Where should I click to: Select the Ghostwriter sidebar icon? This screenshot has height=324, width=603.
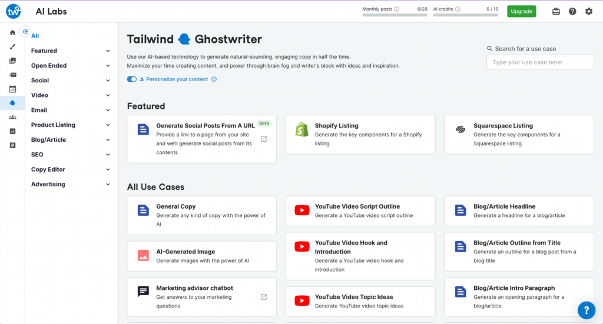13,103
